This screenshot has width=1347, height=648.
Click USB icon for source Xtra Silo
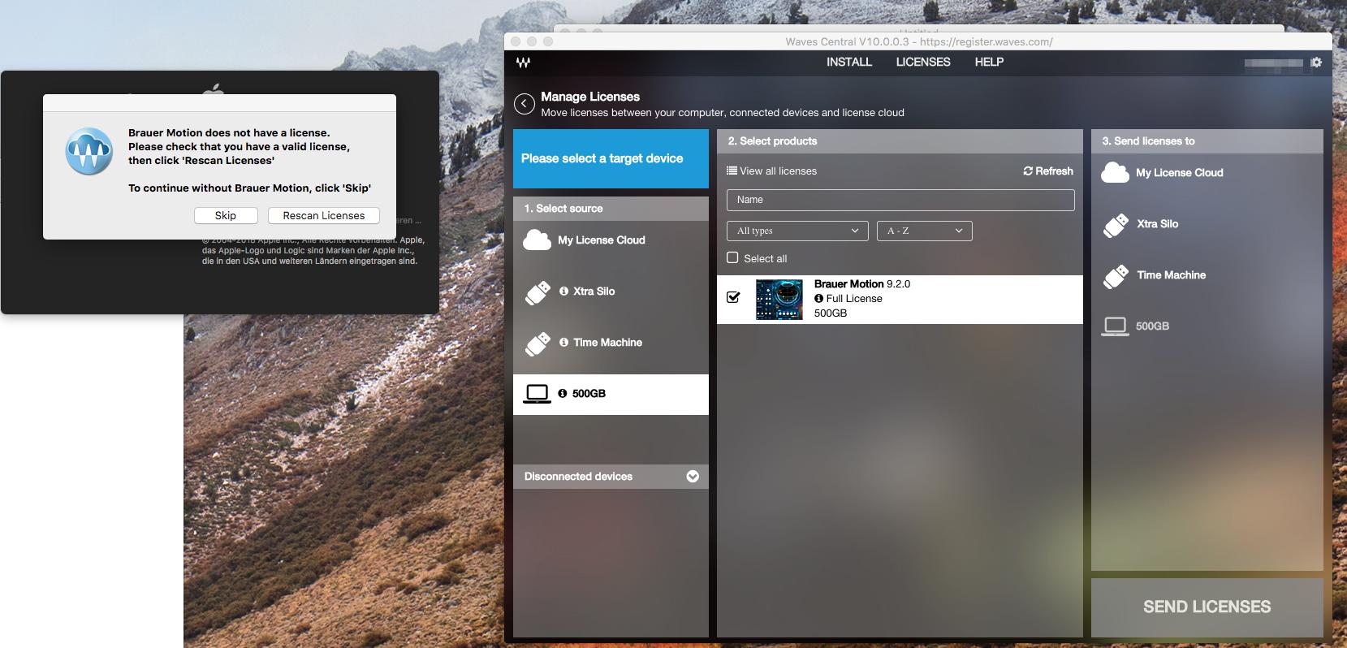pos(538,292)
